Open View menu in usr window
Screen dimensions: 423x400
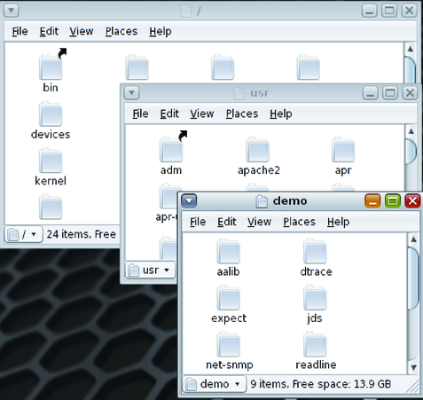(x=202, y=114)
